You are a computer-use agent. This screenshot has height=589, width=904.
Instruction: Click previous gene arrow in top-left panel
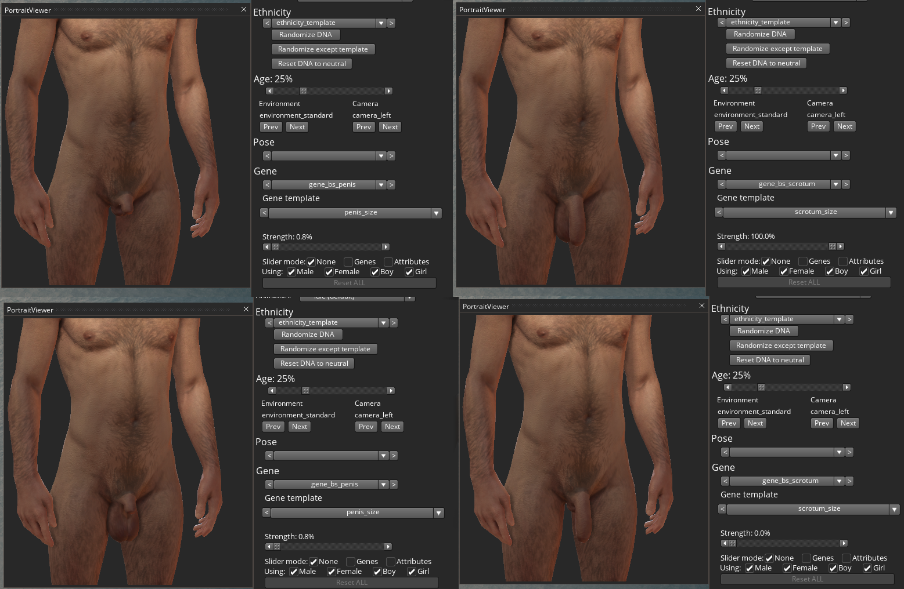pyautogui.click(x=267, y=185)
